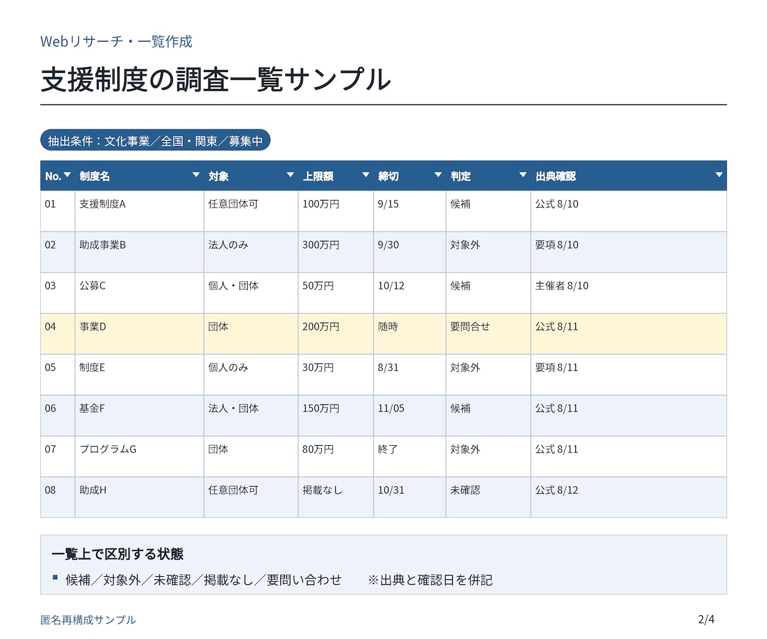Select source cell 公式 8/12
The width and height of the screenshot is (767, 639).
629,497
